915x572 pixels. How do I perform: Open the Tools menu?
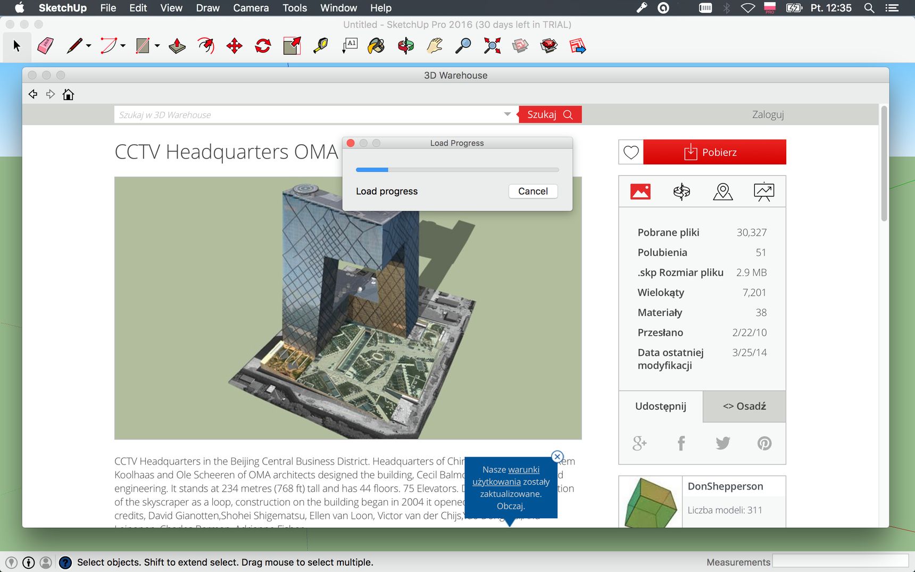click(x=295, y=8)
